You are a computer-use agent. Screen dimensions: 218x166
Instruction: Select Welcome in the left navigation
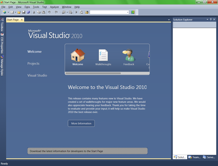point(35,51)
